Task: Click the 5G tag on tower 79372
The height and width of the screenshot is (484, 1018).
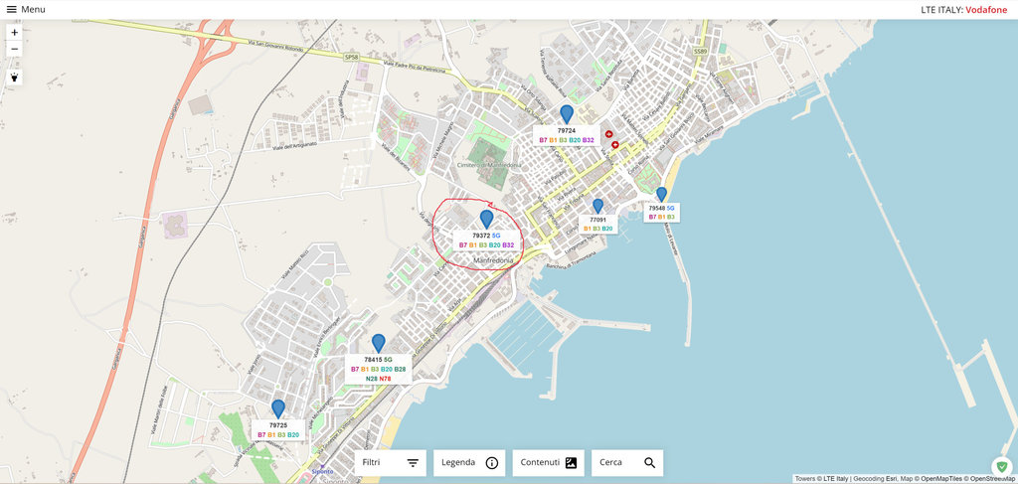Action: click(497, 236)
